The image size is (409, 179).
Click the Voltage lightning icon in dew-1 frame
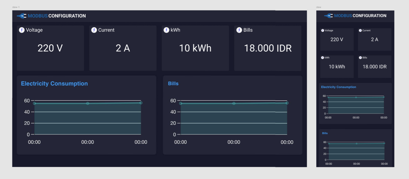tap(22, 30)
